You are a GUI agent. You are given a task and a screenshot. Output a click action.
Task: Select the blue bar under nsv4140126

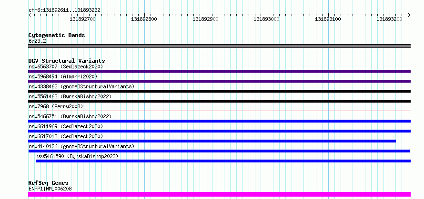pyautogui.click(x=219, y=151)
